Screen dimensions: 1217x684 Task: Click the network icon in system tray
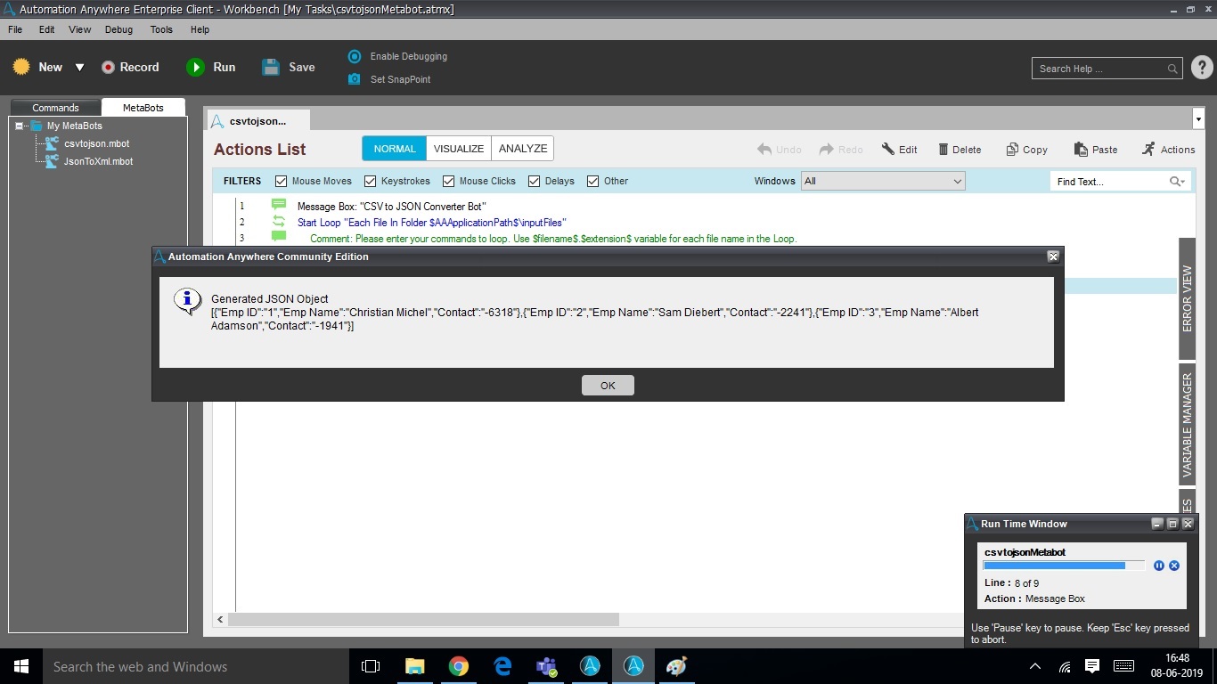1065,666
